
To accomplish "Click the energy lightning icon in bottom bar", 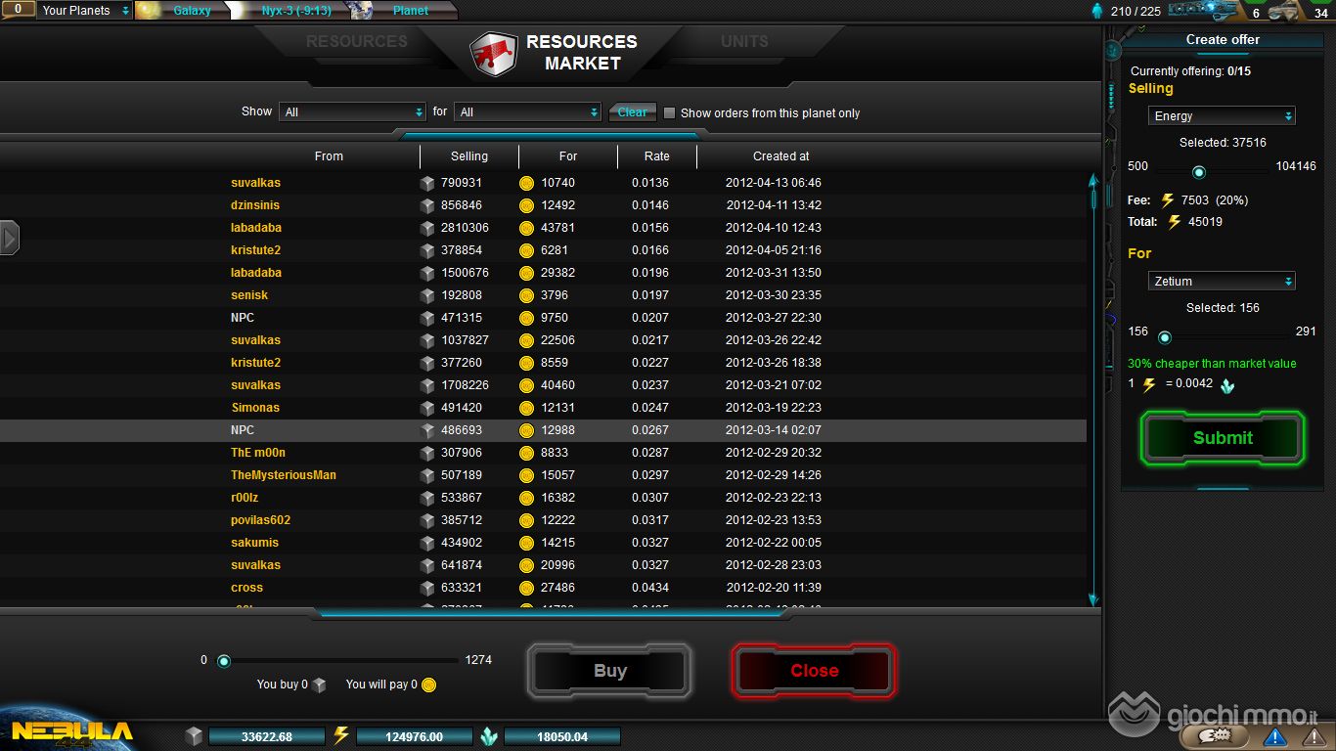I will pos(341,736).
